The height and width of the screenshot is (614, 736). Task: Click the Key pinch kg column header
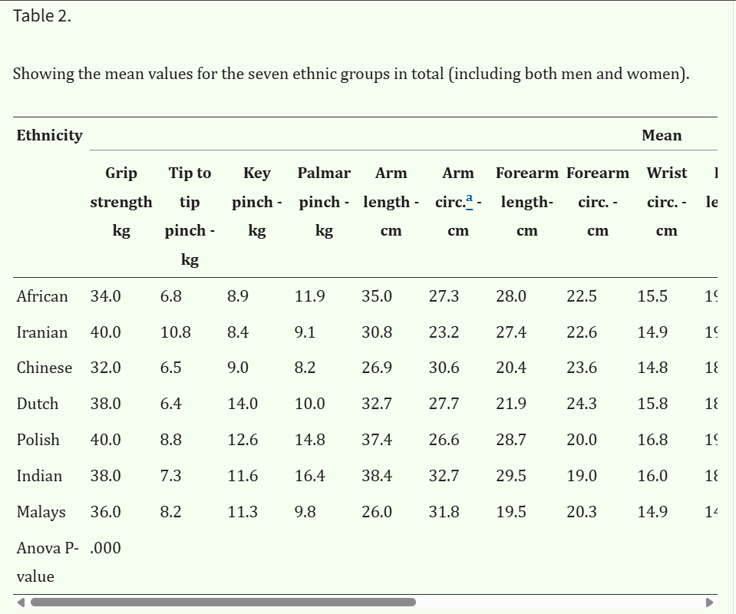click(x=257, y=201)
